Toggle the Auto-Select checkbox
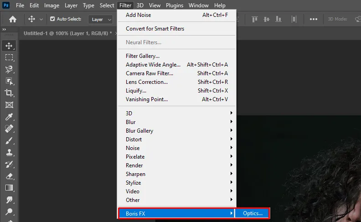Image resolution: width=361 pixels, height=222 pixels. [52, 19]
